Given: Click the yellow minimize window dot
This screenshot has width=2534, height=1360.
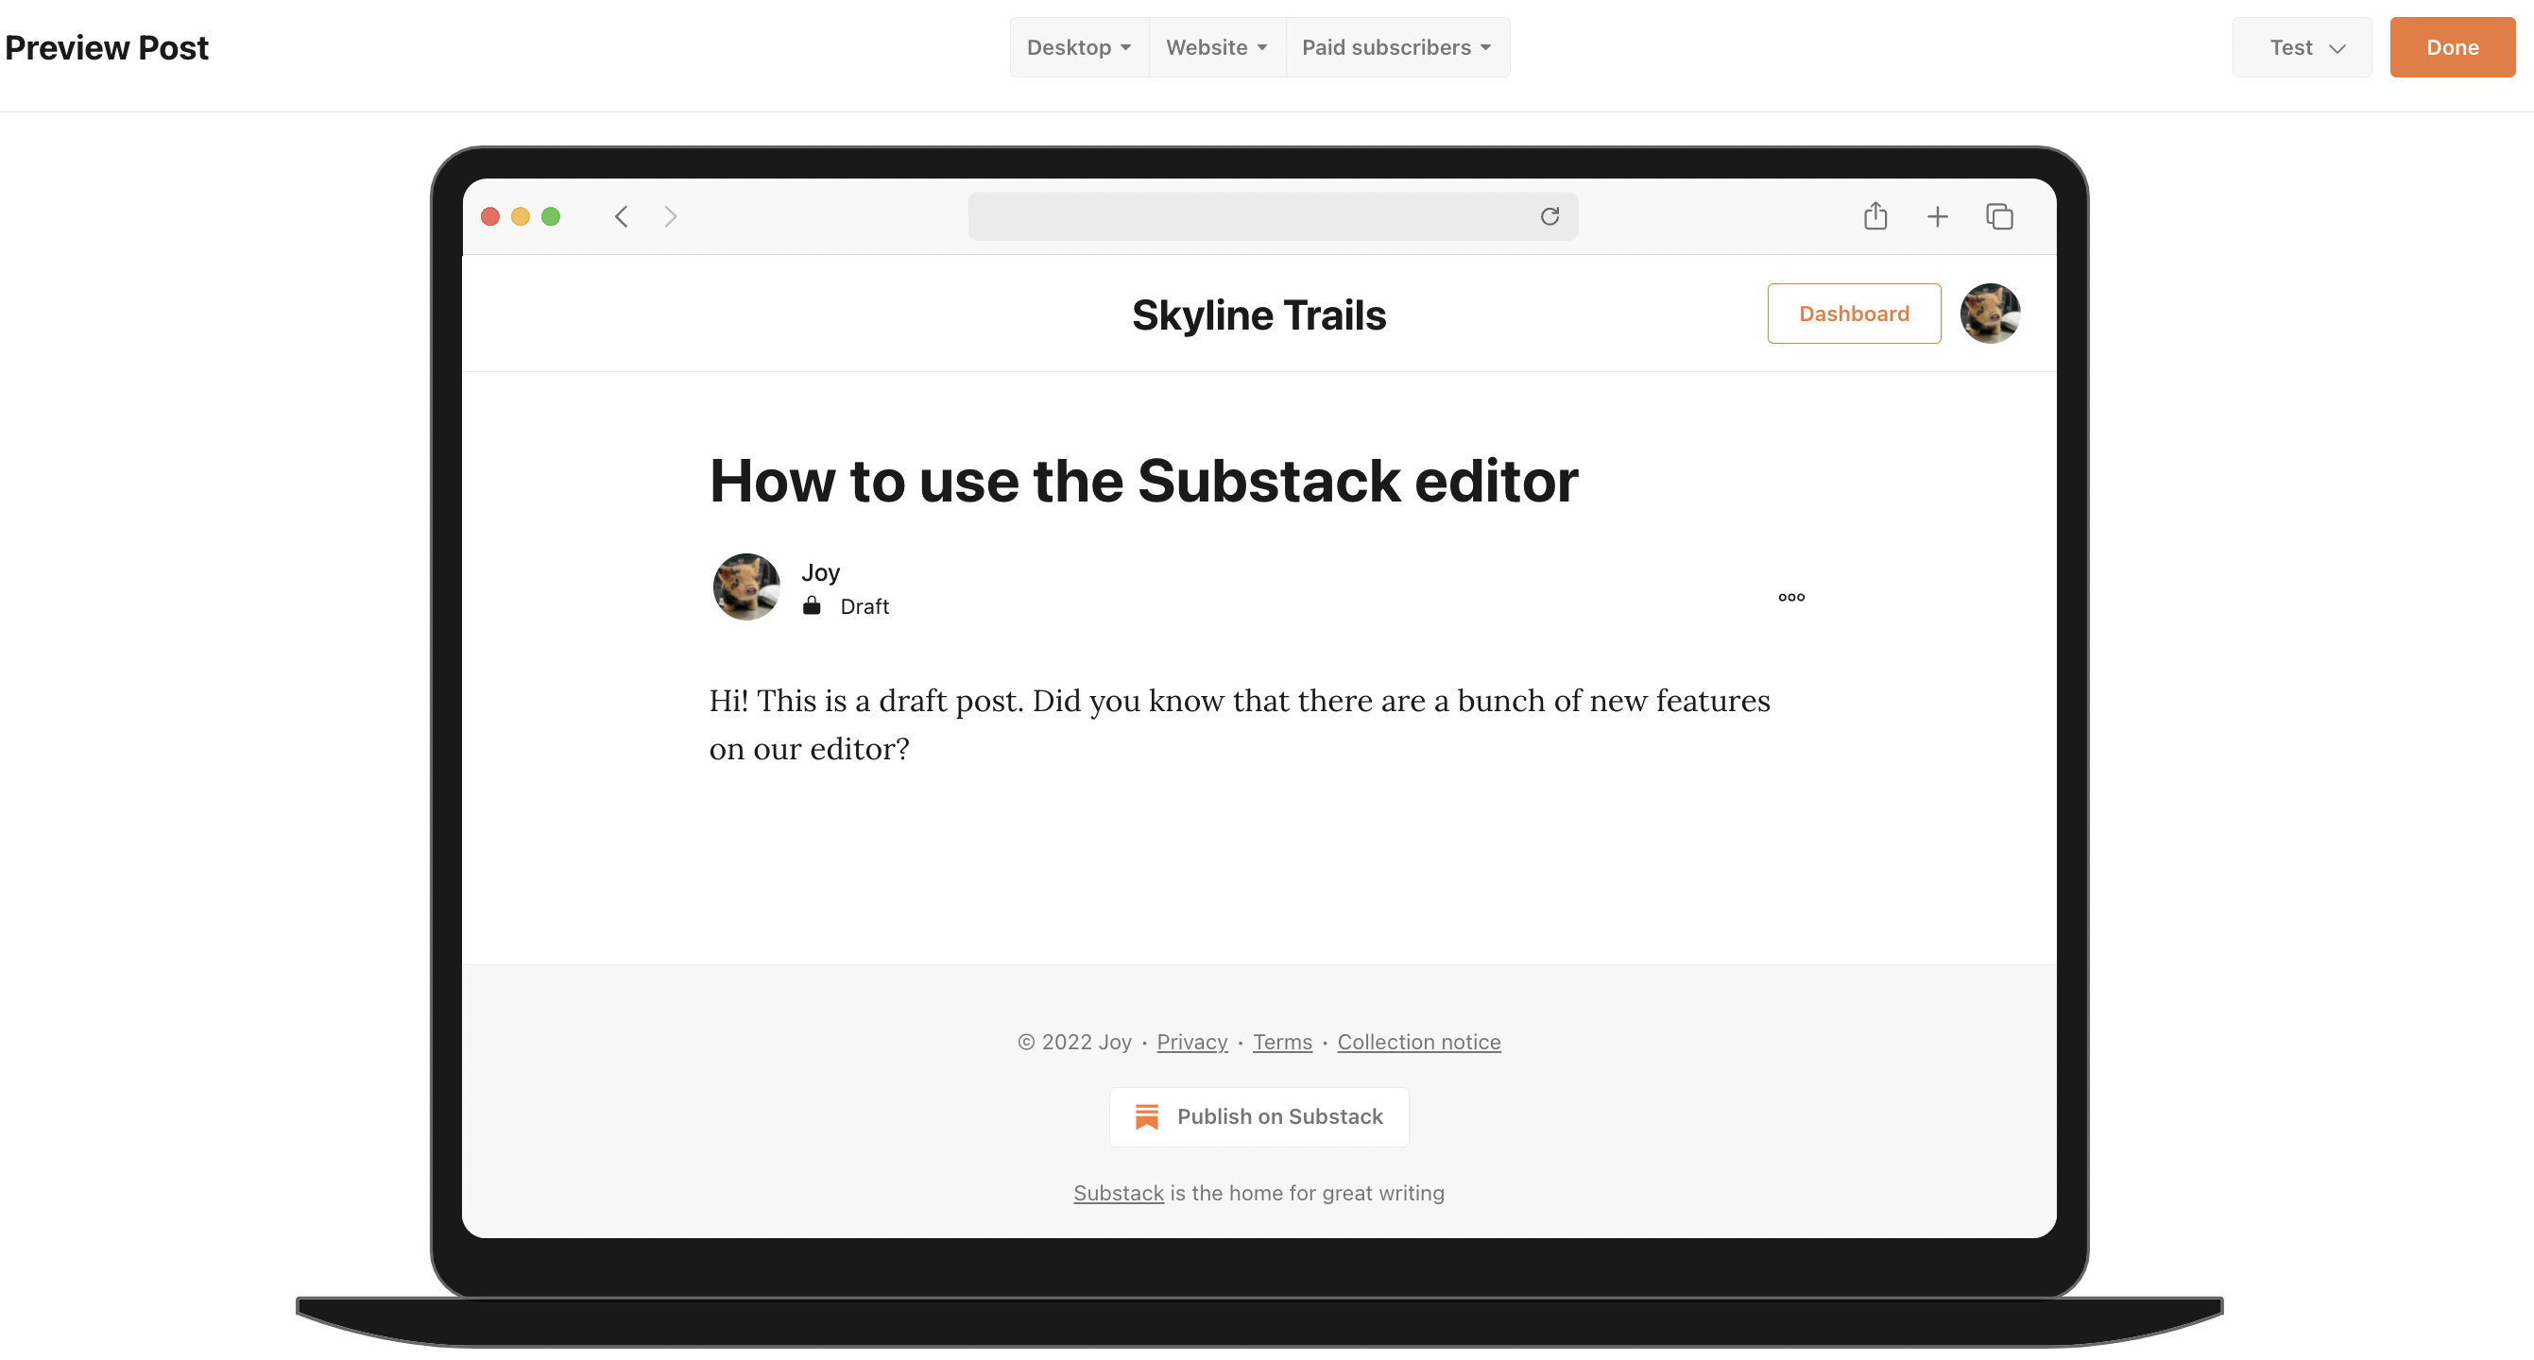Looking at the screenshot, I should [x=521, y=216].
